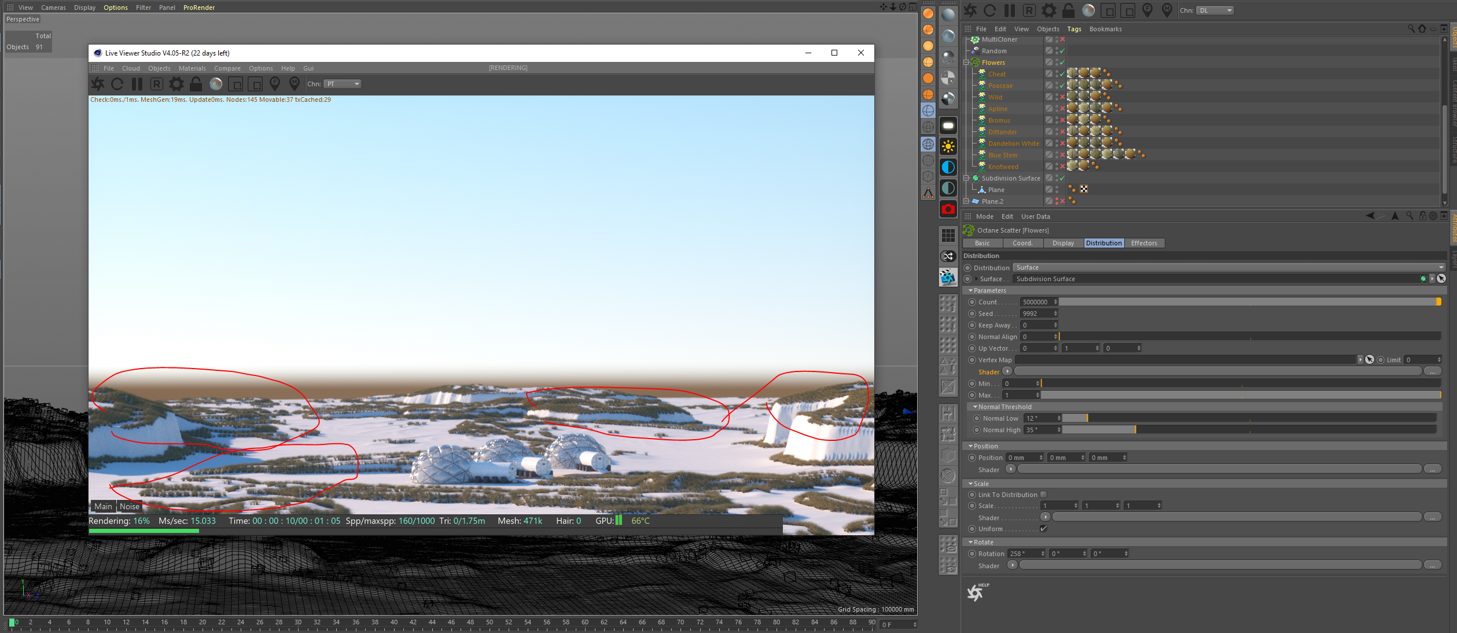Image resolution: width=1457 pixels, height=633 pixels.
Task: Click lock resolution icon in Live Viewer toolbar
Action: [x=196, y=84]
